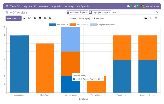Open the Filters dropdown

pyautogui.click(x=72, y=18)
